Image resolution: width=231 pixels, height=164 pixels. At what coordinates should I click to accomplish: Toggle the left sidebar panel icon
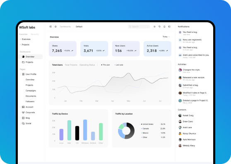51,26
